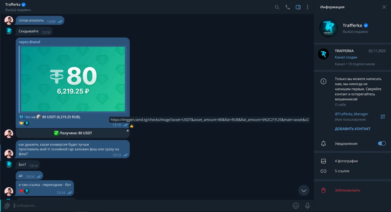391x212 pixels.
Task: Click the message Скидывайте
Action: pyautogui.click(x=34, y=31)
